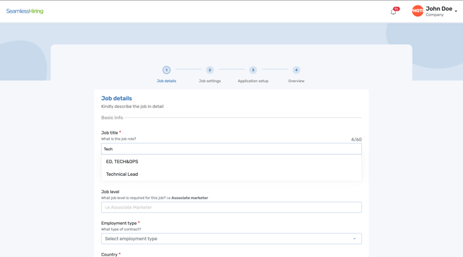
Task: Open the Select employment type dropdown
Action: (x=231, y=239)
